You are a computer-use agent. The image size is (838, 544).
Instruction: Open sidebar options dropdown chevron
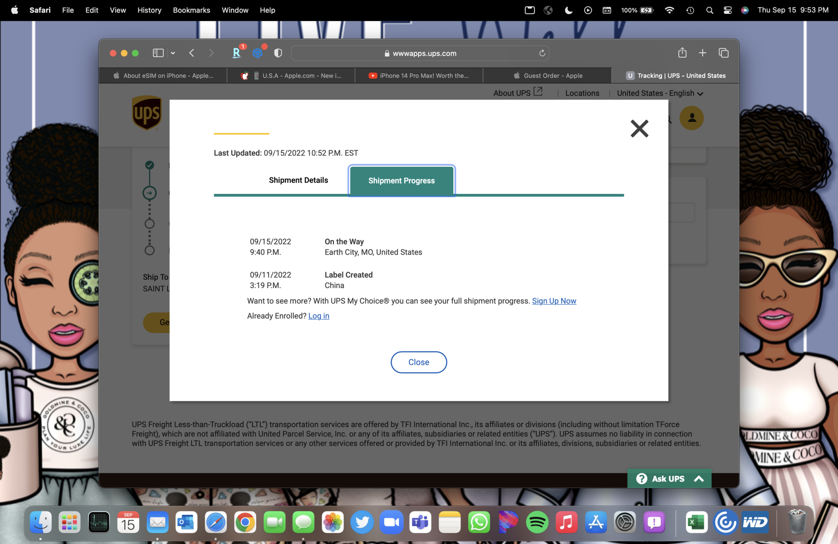click(x=173, y=53)
